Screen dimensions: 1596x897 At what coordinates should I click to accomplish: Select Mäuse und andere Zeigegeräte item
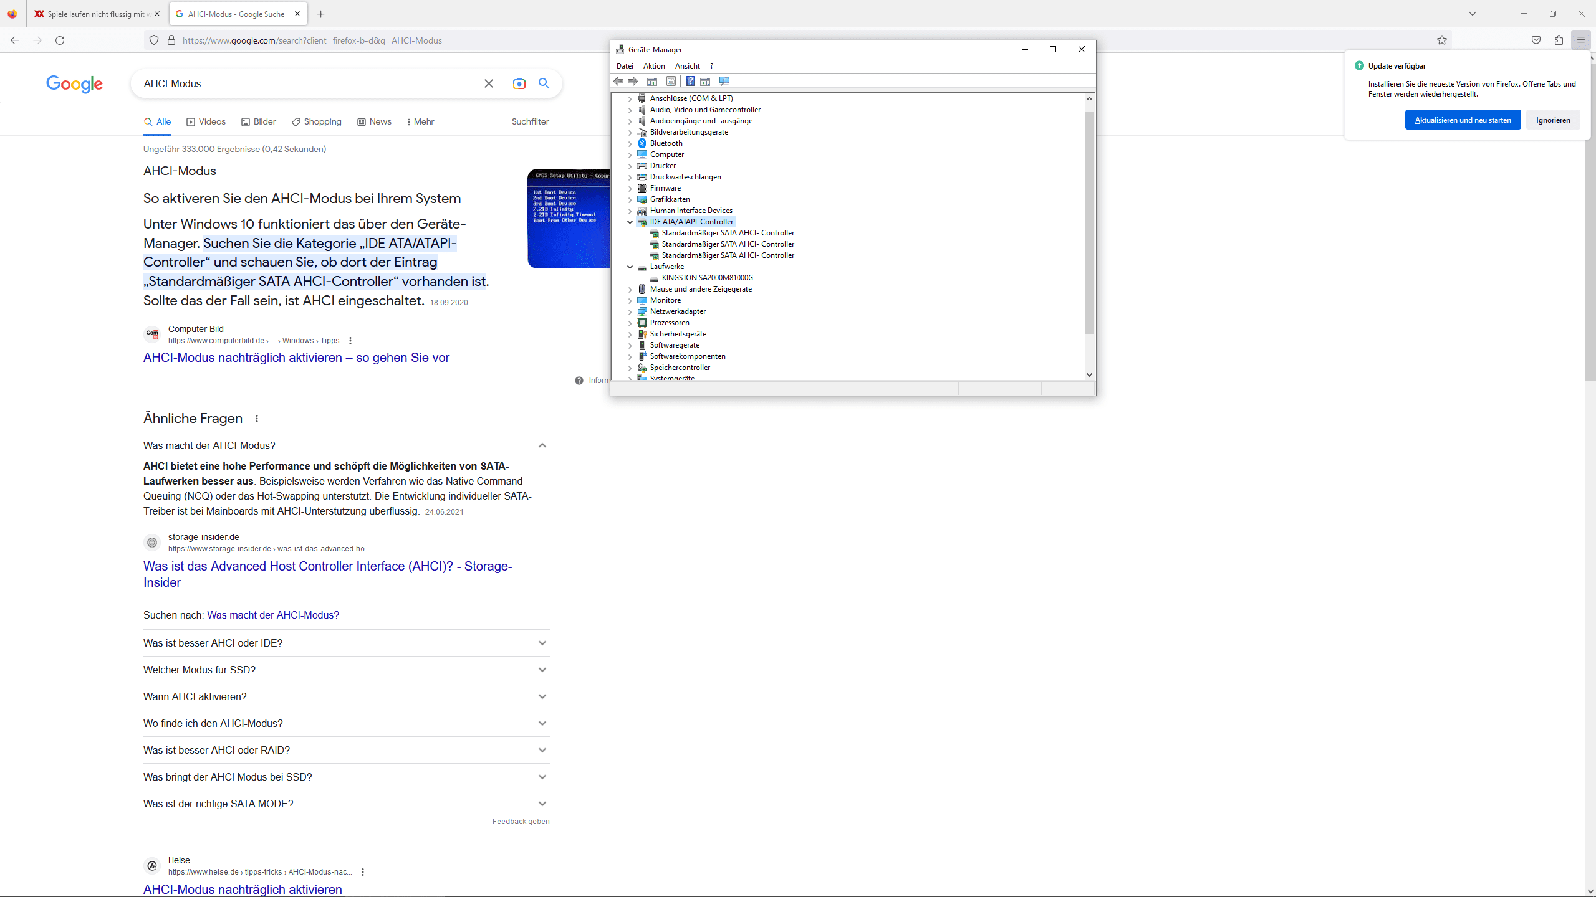pyautogui.click(x=701, y=289)
